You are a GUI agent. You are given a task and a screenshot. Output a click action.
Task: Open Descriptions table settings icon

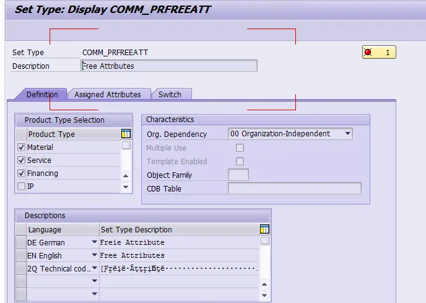[264, 229]
